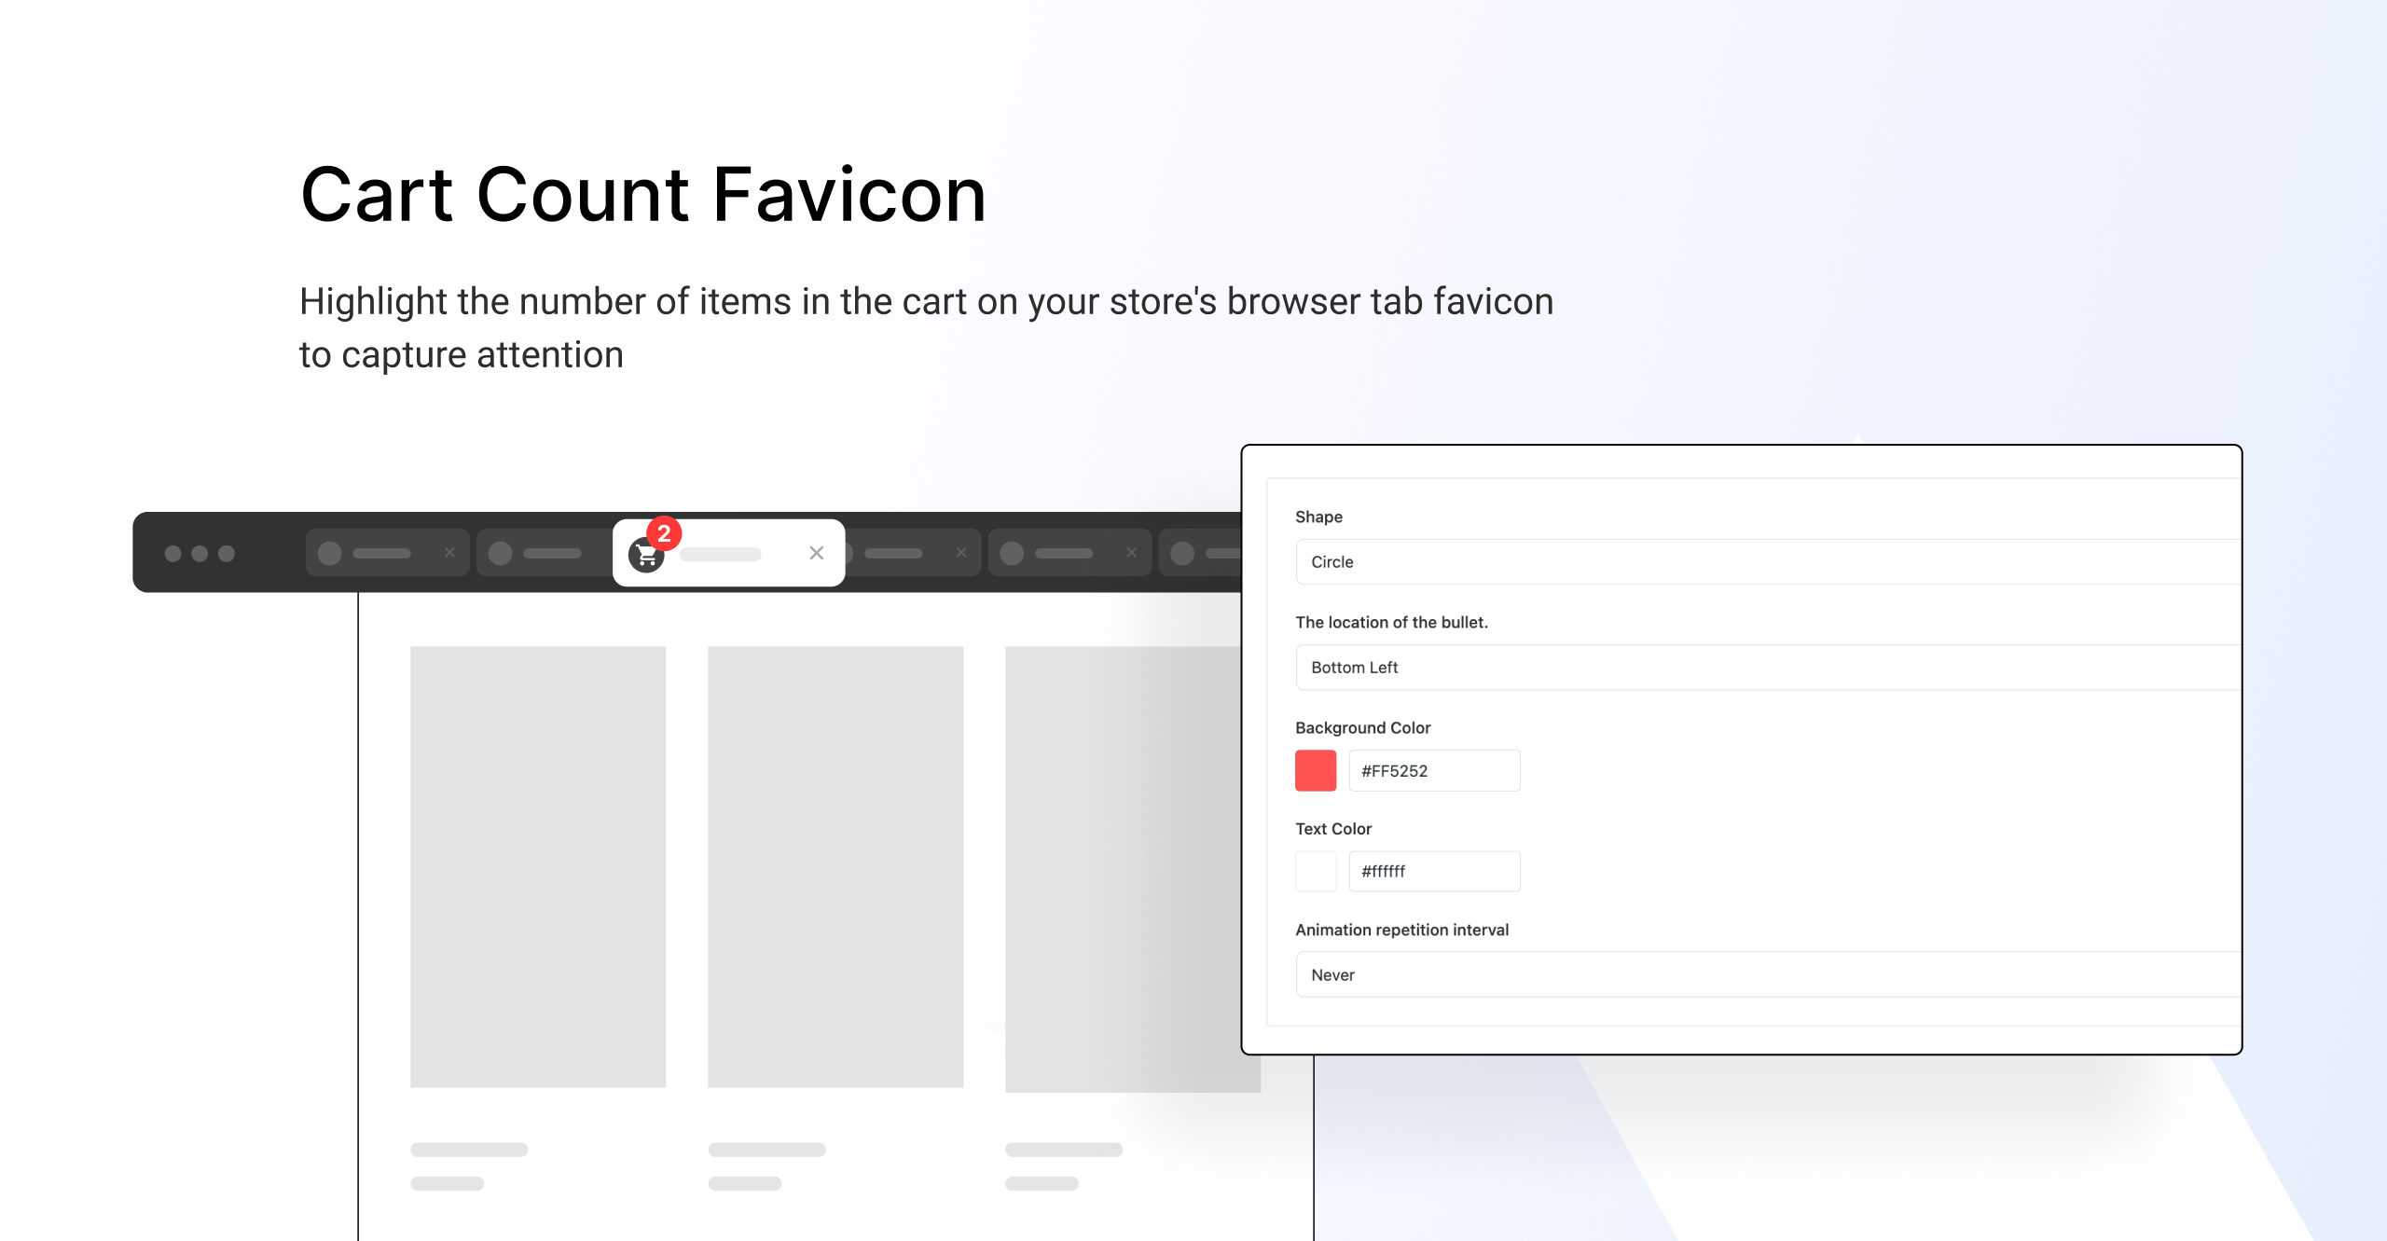Click the Animation repetition interval label
The image size is (2387, 1241).
[1401, 931]
